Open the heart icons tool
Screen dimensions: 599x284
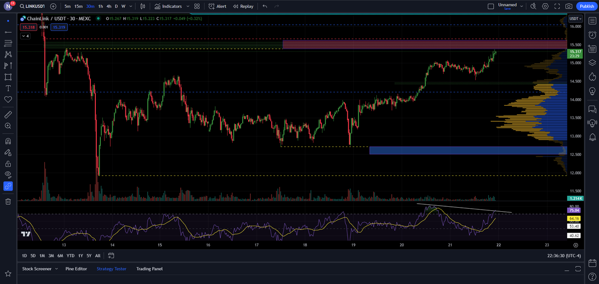coord(8,100)
